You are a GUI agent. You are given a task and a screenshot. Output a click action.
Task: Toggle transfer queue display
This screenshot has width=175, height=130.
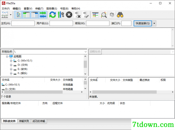43,15
